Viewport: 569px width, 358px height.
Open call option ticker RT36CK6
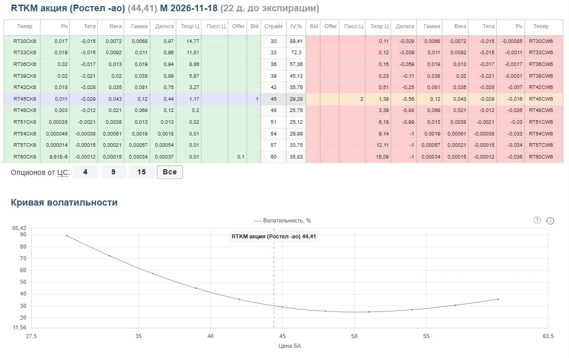pos(25,64)
